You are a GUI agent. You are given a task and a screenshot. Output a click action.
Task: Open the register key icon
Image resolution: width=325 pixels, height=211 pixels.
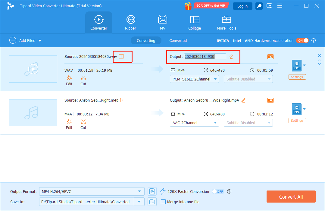point(259,6)
